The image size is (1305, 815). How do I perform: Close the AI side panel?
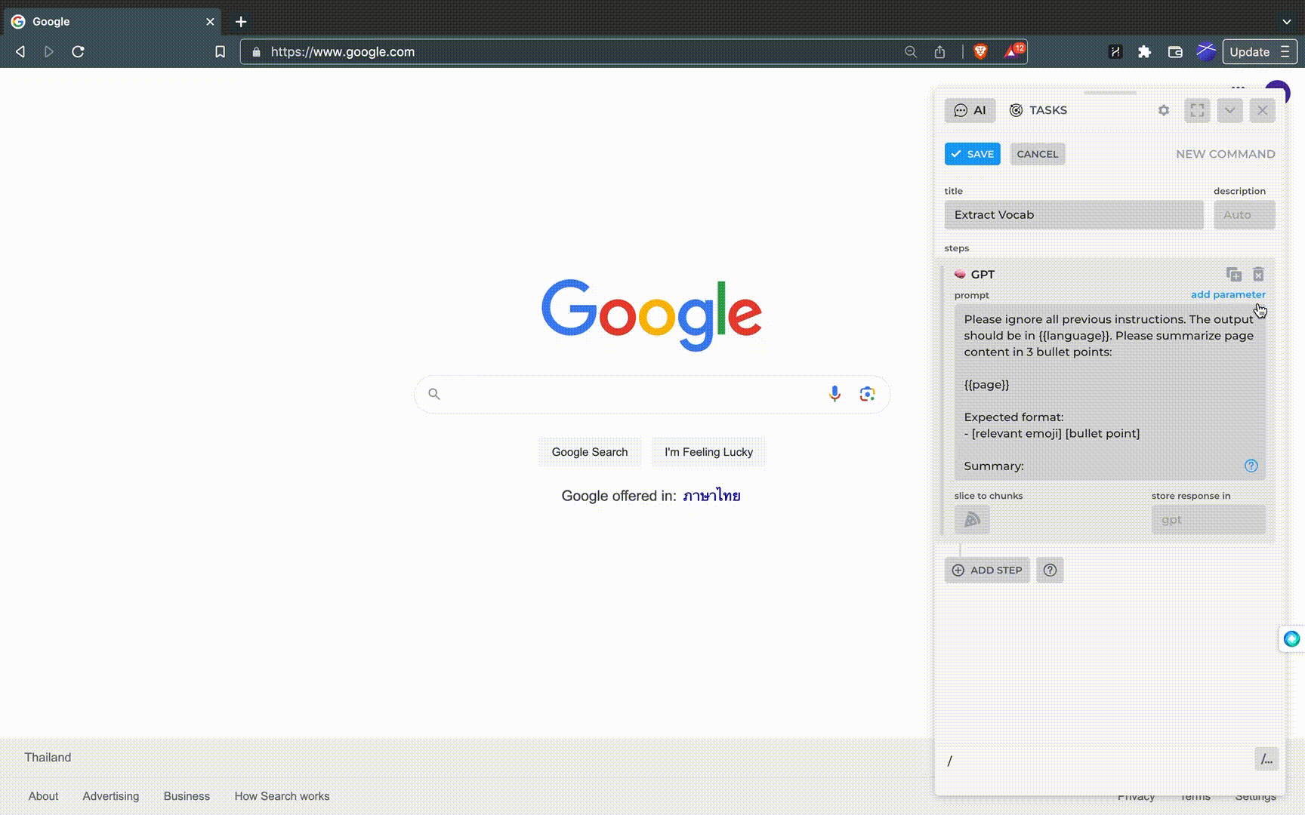1263,110
